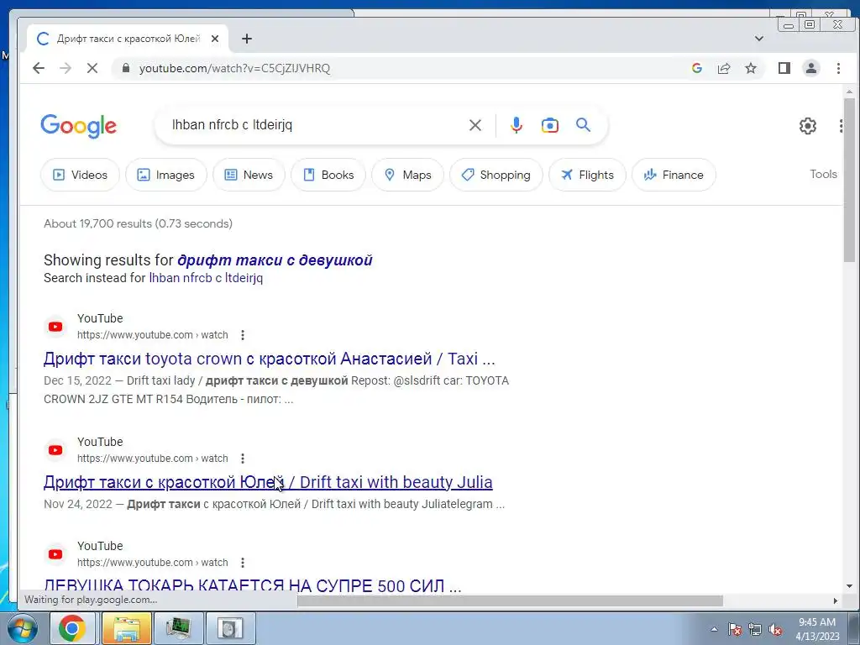Viewport: 860px width, 645px height.
Task: Bookmark this tab with star icon
Action: tap(751, 68)
